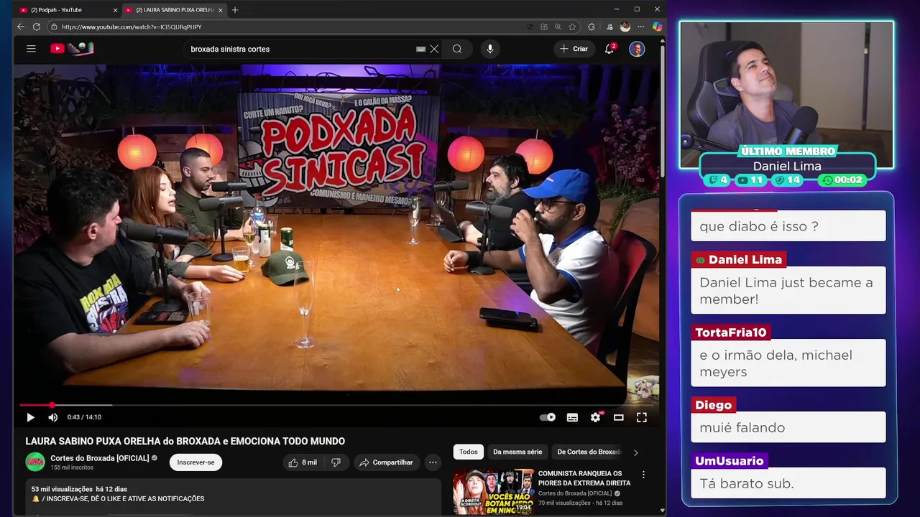Subscribe with Inscrever-se button

(195, 462)
